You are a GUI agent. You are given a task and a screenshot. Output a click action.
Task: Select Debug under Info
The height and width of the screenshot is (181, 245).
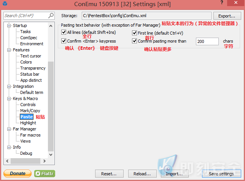26,153
